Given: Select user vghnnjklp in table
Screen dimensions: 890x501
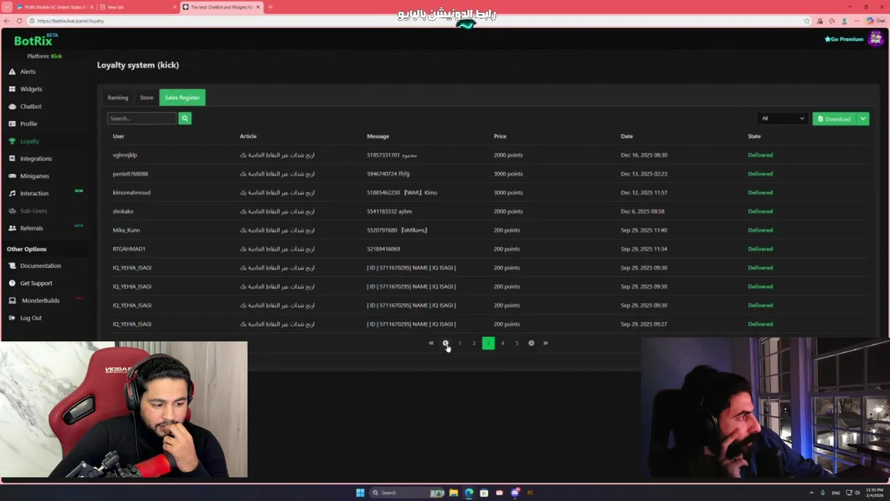Looking at the screenshot, I should pyautogui.click(x=125, y=155).
